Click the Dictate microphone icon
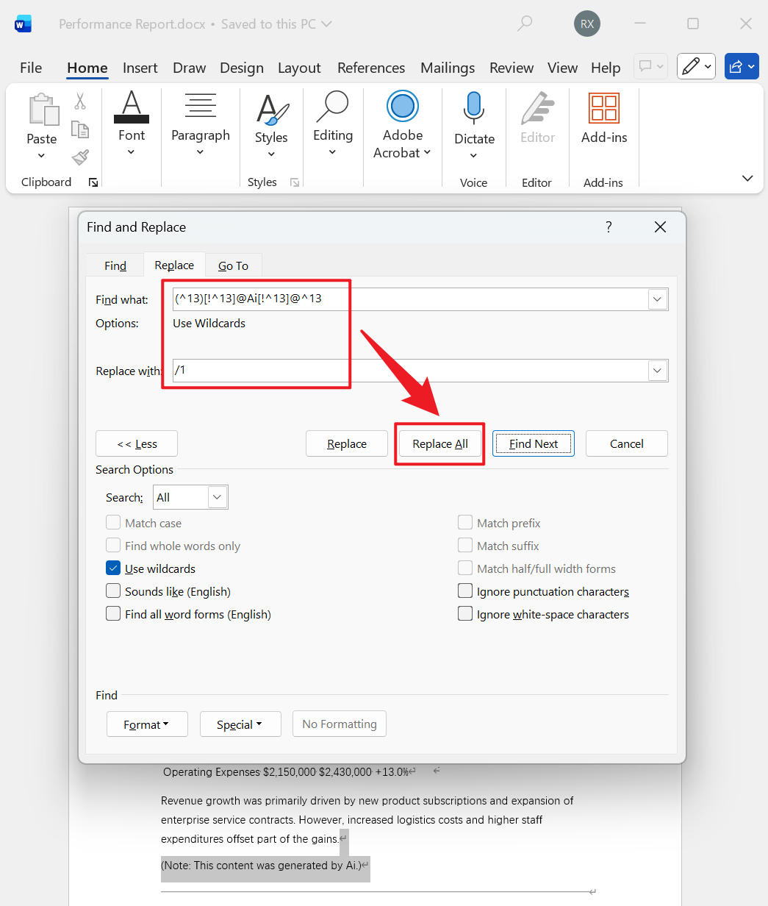The width and height of the screenshot is (768, 906). click(474, 109)
